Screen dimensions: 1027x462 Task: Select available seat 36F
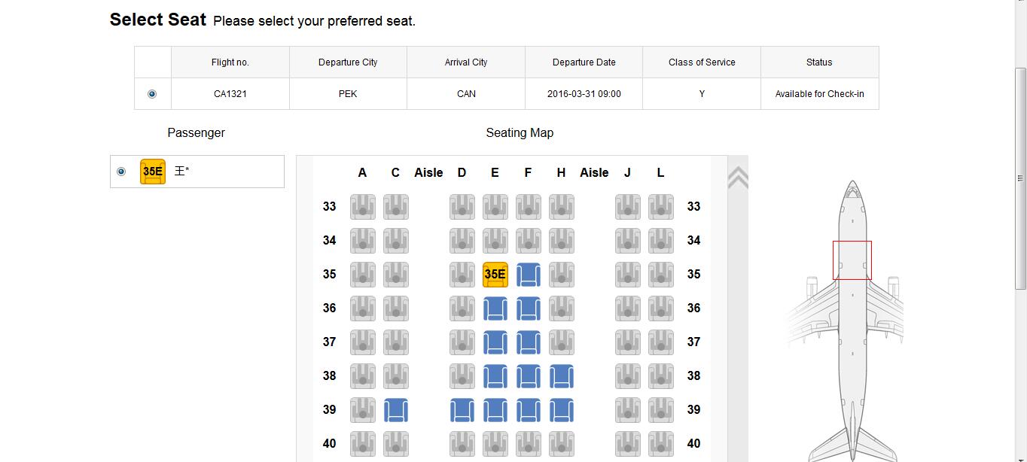[x=529, y=309]
